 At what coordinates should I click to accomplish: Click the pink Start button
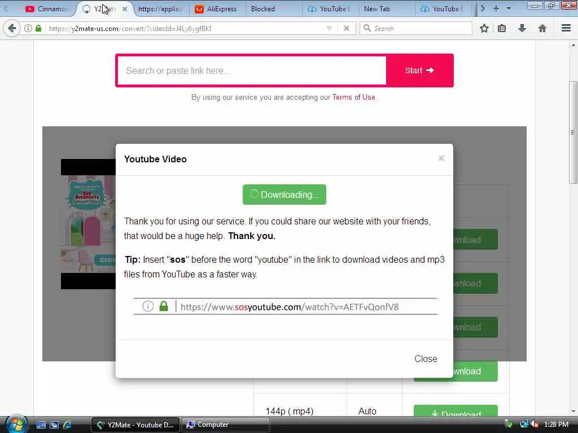419,70
